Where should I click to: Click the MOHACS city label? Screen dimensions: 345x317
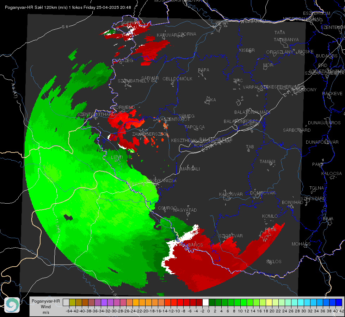coord(301,244)
